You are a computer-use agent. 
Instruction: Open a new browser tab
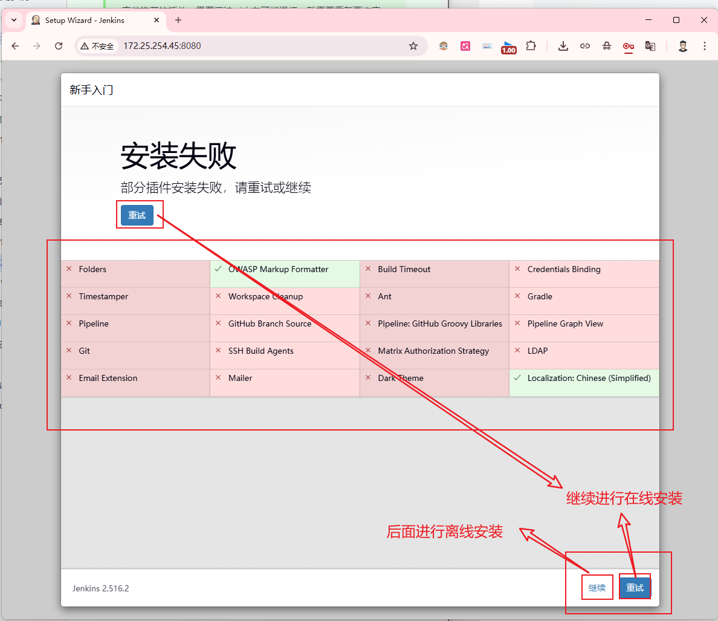[x=178, y=20]
